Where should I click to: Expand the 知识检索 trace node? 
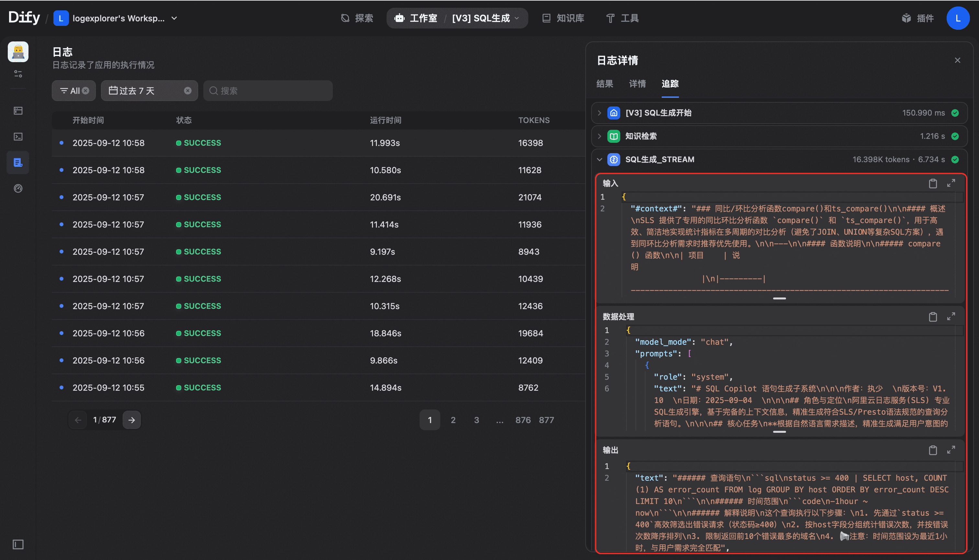tap(599, 136)
